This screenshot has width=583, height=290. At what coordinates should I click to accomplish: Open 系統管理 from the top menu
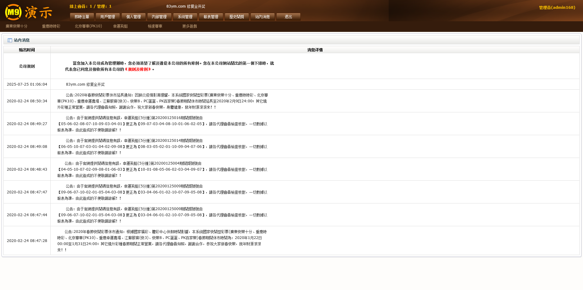click(185, 17)
